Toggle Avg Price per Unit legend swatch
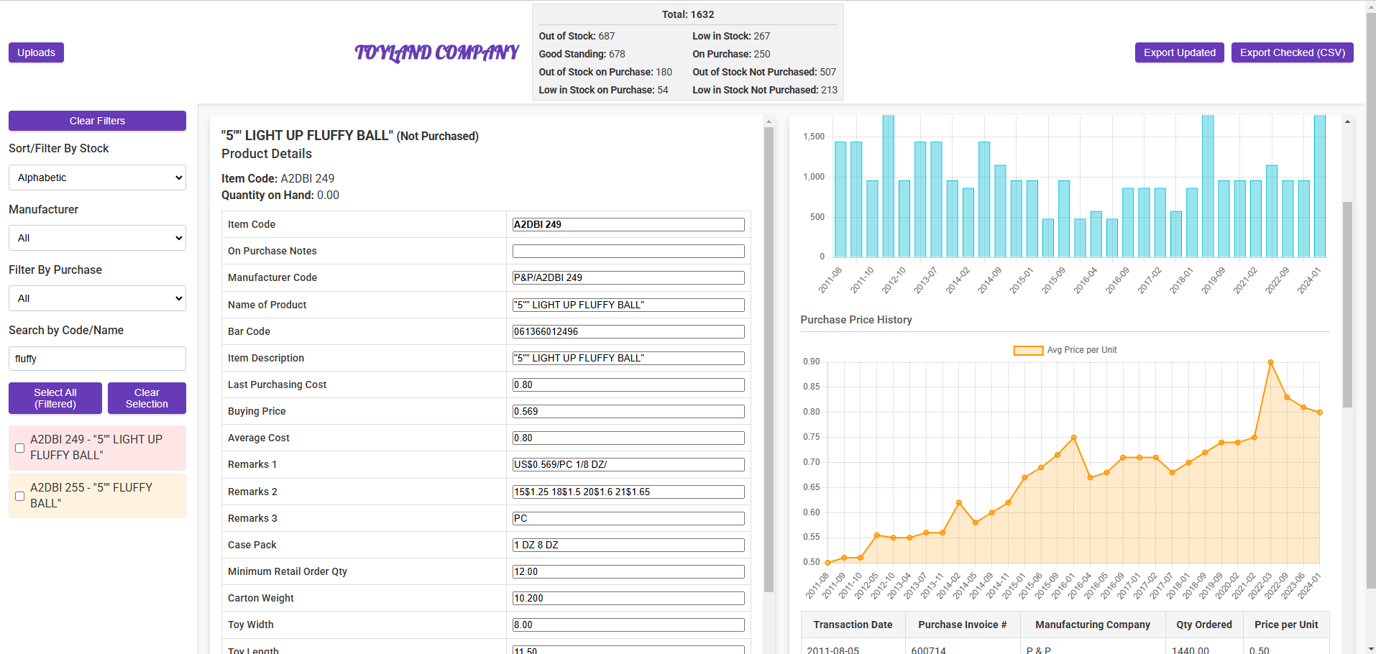1376x654 pixels. [1027, 351]
